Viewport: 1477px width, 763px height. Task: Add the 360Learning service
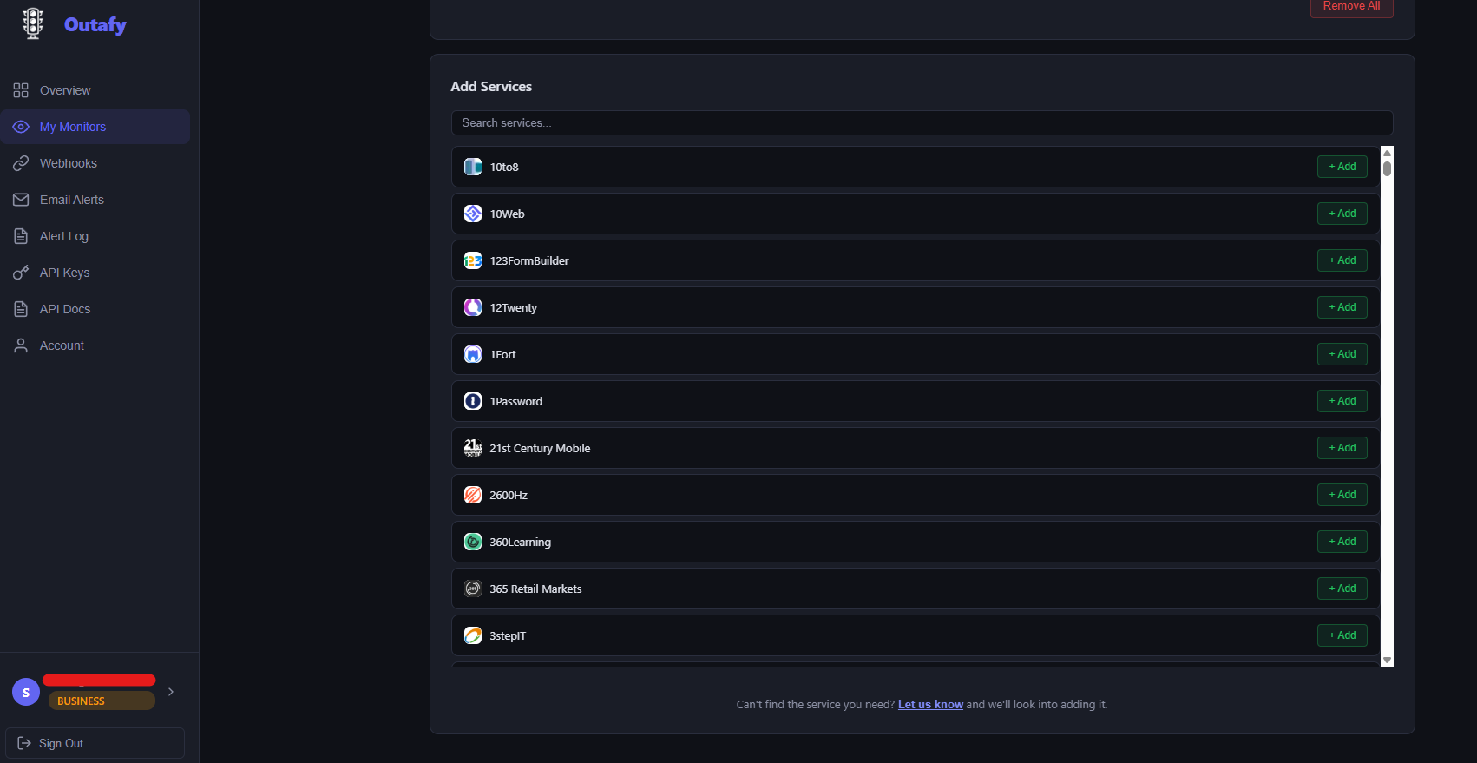click(1342, 542)
